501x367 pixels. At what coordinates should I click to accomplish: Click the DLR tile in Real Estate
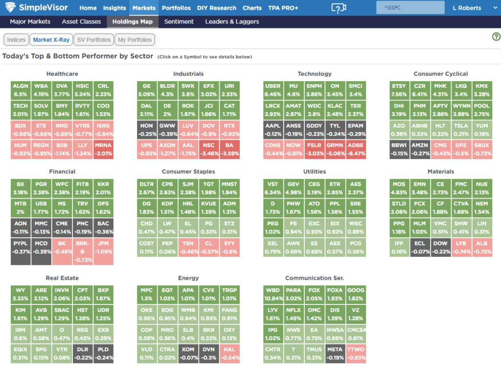[82, 354]
